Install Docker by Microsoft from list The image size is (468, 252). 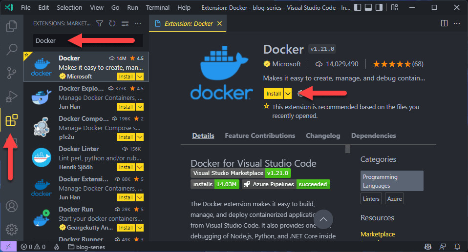(126, 77)
